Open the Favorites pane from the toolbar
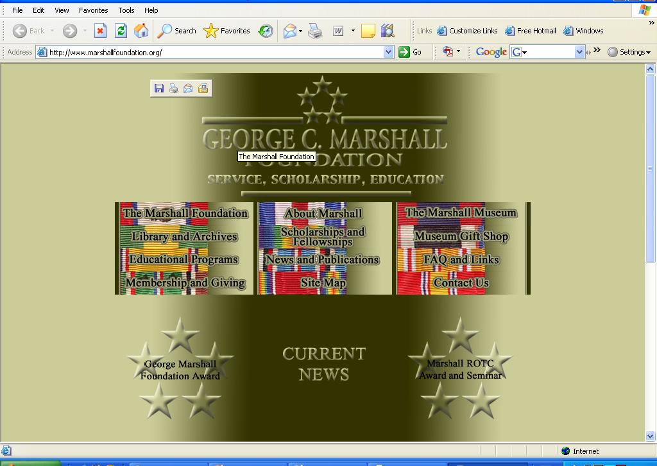The width and height of the screenshot is (657, 466). point(226,31)
